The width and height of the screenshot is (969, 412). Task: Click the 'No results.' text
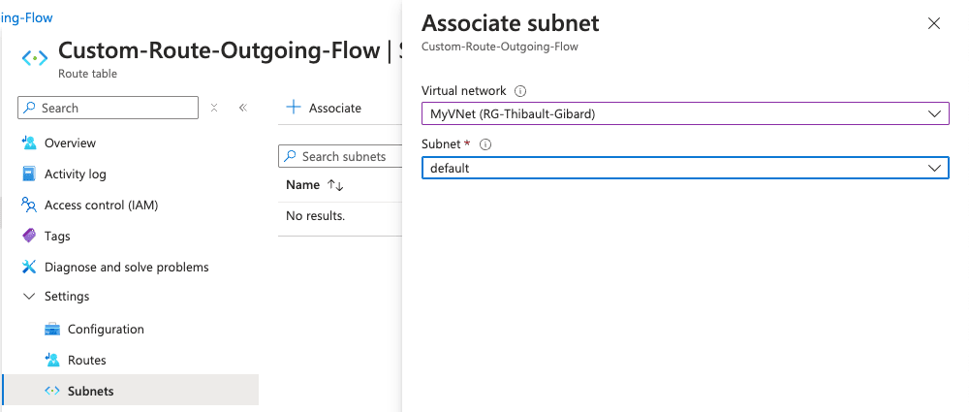pos(315,216)
